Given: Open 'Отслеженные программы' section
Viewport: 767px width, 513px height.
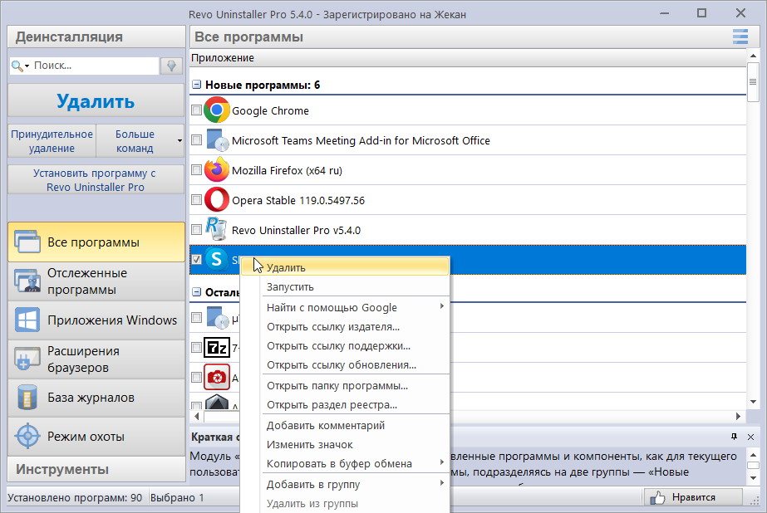Looking at the screenshot, I should [x=96, y=281].
